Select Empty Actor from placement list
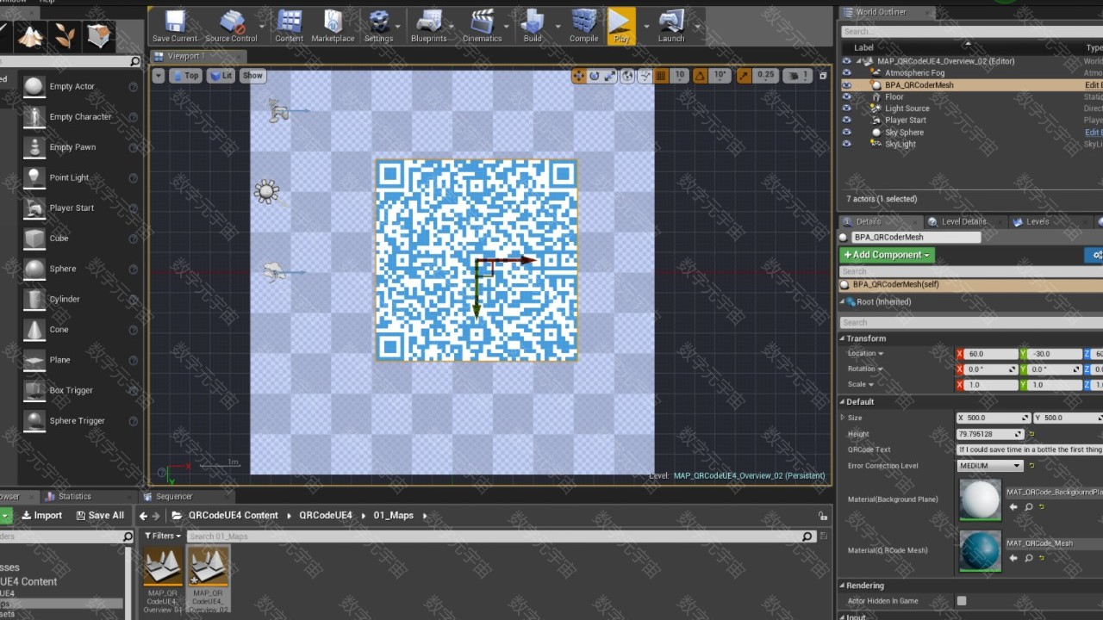 [72, 86]
